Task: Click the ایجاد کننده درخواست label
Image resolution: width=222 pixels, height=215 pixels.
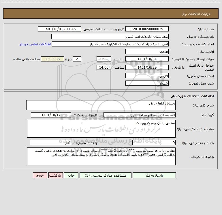Action: pyautogui.click(x=198, y=44)
